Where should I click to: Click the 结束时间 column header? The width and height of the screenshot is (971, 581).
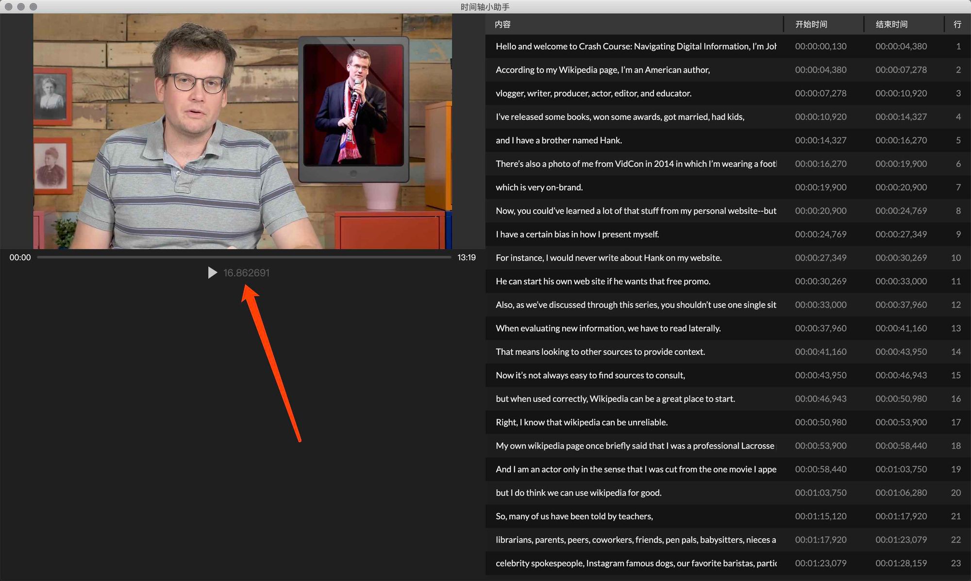(891, 24)
